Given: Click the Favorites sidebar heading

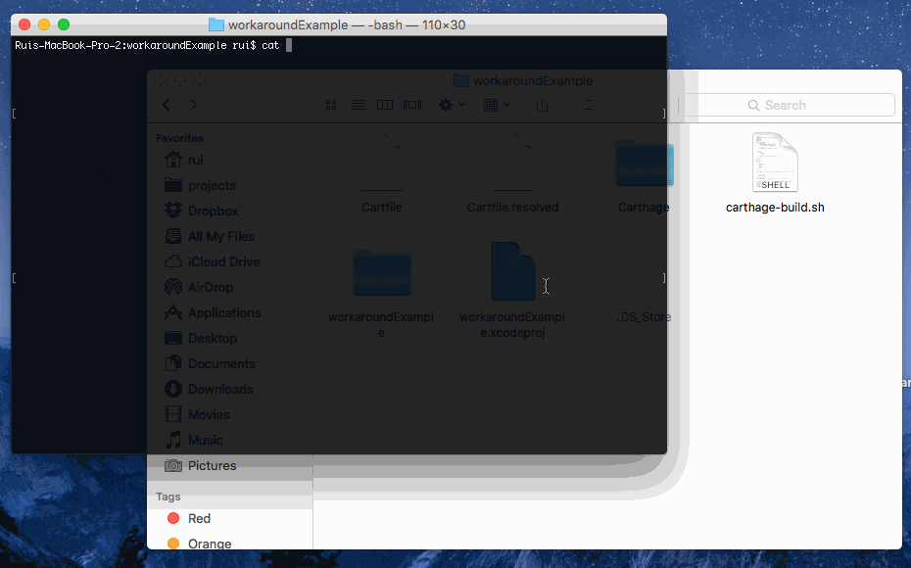Looking at the screenshot, I should (x=179, y=138).
